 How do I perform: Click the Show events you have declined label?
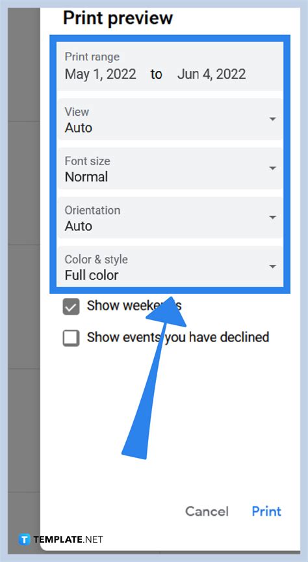click(177, 337)
